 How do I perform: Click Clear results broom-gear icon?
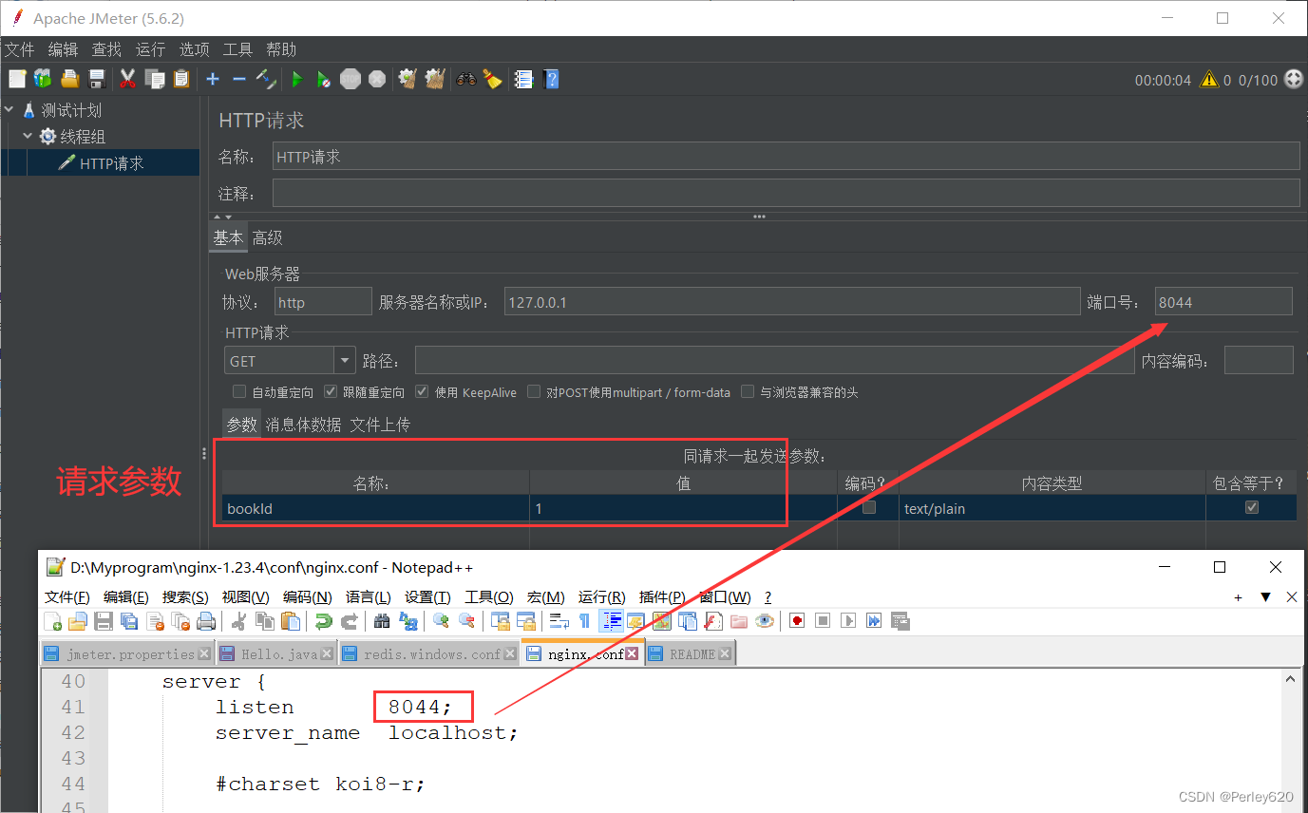click(x=408, y=80)
